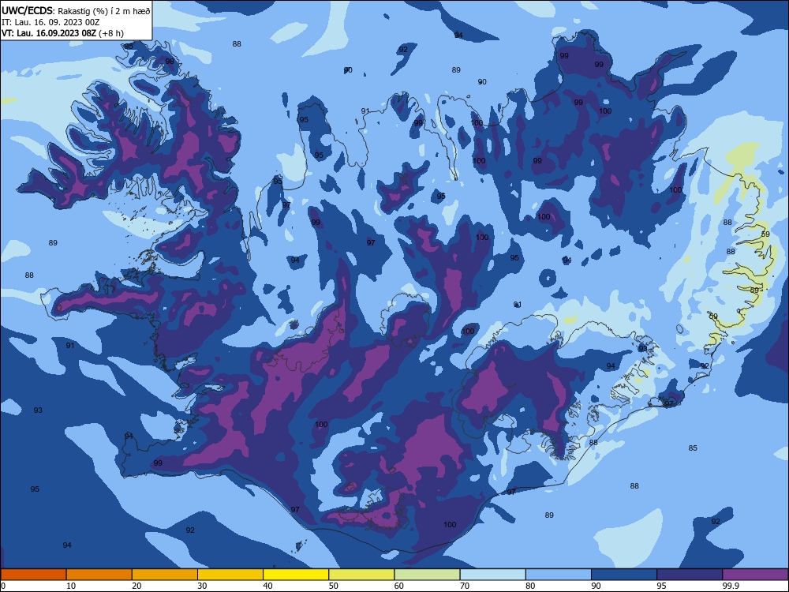The image size is (789, 592).
Task: Click the 10–20 orange legend swatch
Action: [99, 575]
